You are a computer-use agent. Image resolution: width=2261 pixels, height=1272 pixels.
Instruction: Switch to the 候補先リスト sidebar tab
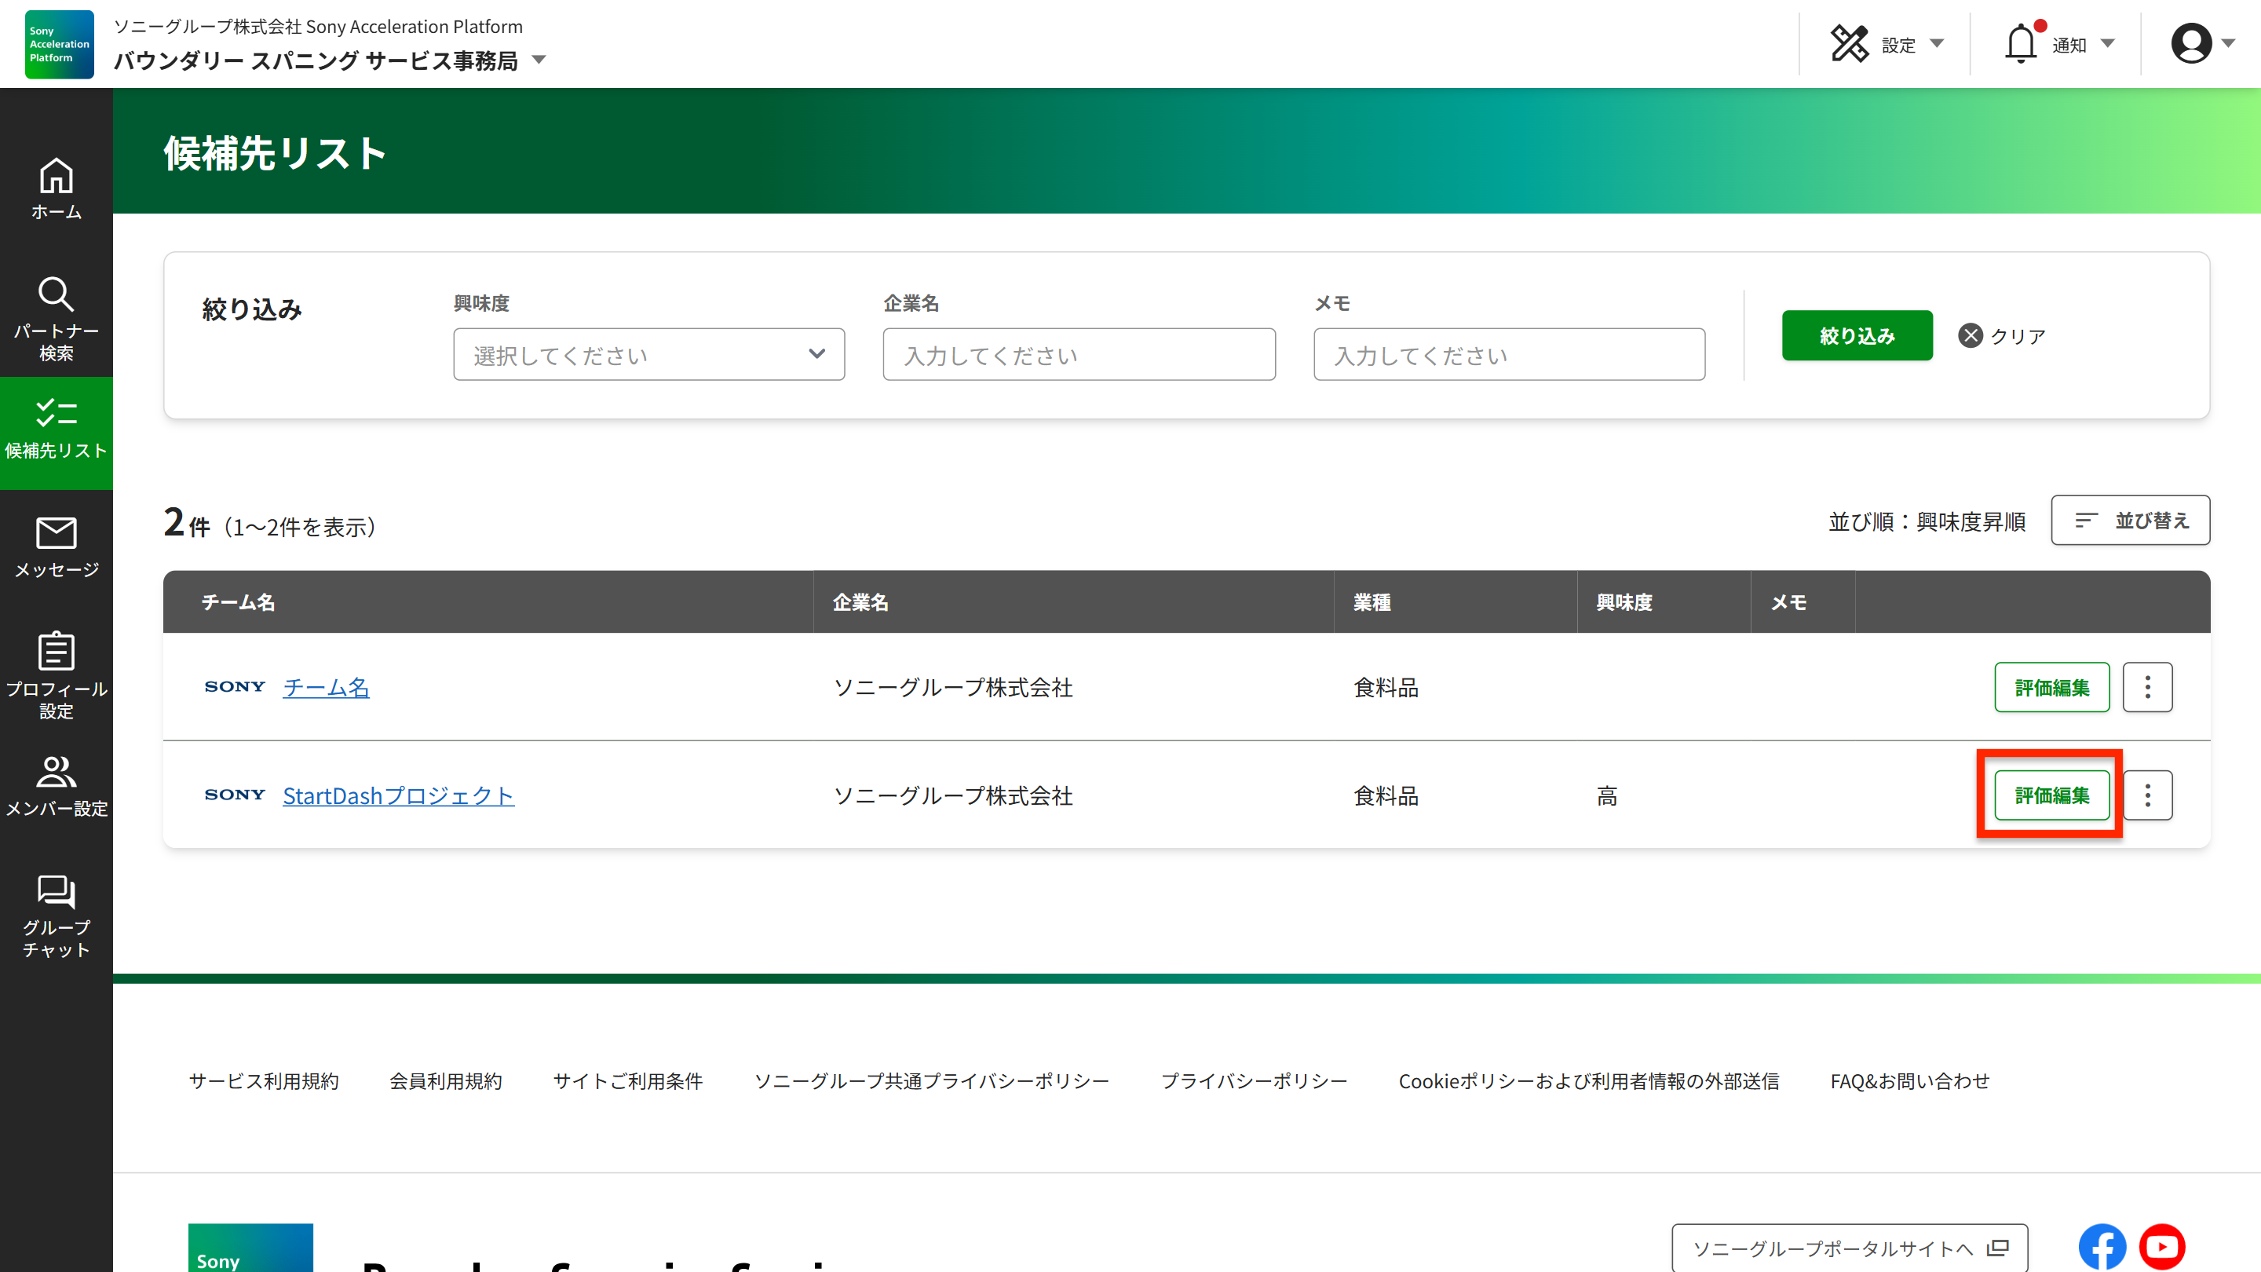pyautogui.click(x=55, y=433)
